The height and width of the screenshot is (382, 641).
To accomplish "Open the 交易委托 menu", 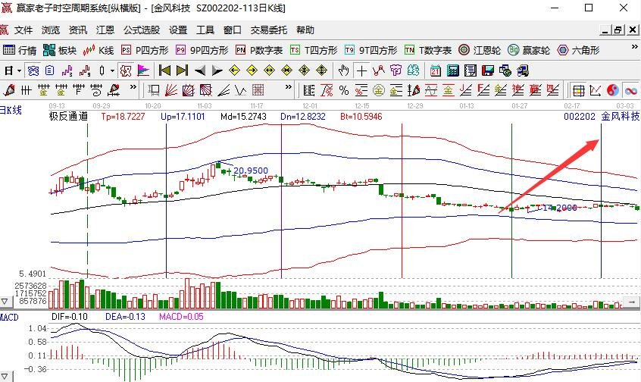I will click(x=269, y=30).
